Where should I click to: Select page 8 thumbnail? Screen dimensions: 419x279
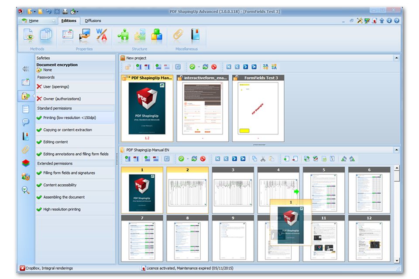tap(188, 238)
